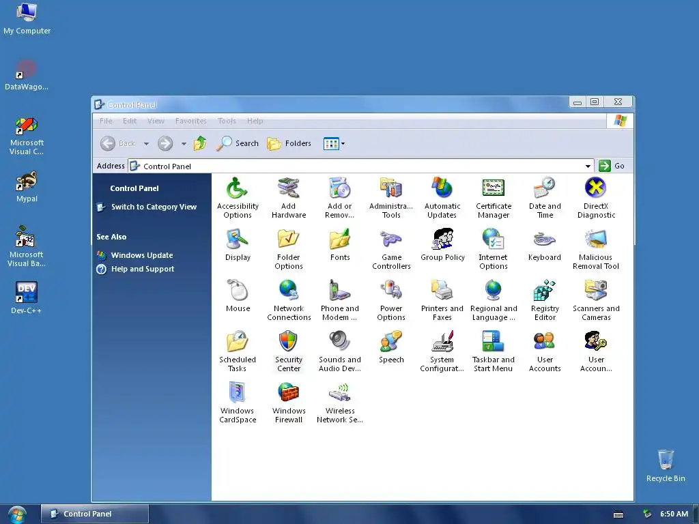
Task: Open Phone and Modem icon
Action: pos(340,300)
